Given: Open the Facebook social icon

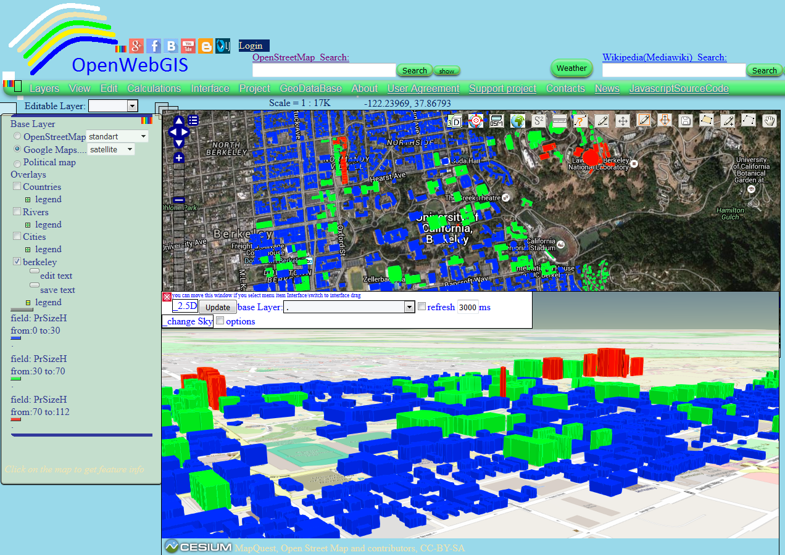Looking at the screenshot, I should tap(154, 46).
